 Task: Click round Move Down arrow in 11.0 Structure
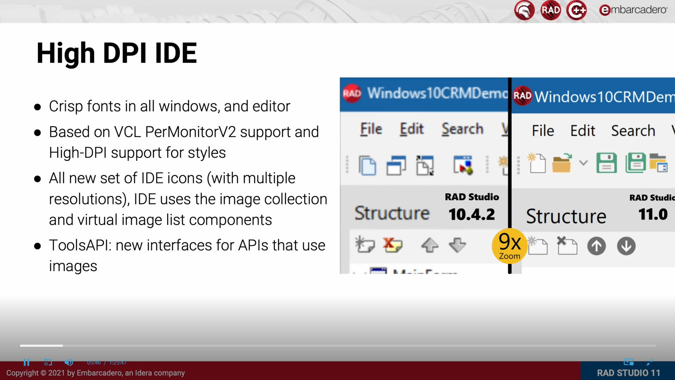click(x=626, y=246)
